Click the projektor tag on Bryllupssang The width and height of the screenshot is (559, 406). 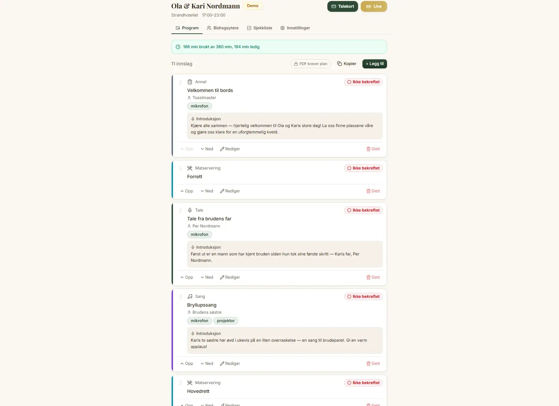(226, 321)
